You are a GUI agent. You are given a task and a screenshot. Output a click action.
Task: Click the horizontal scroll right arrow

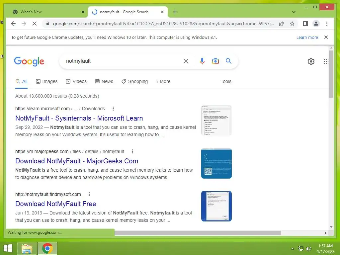(325, 233)
